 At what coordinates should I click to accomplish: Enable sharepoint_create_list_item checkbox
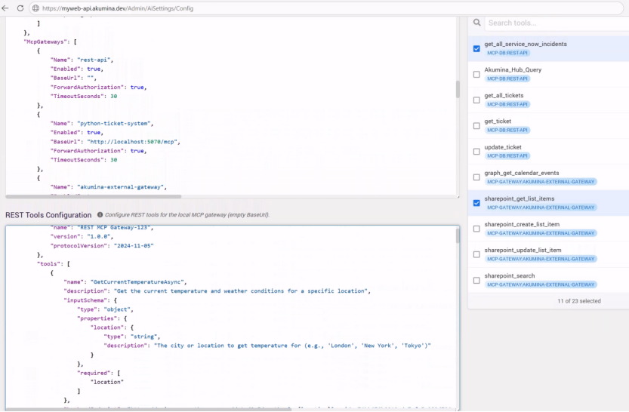476,229
